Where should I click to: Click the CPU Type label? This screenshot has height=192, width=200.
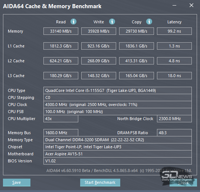pos(17,90)
